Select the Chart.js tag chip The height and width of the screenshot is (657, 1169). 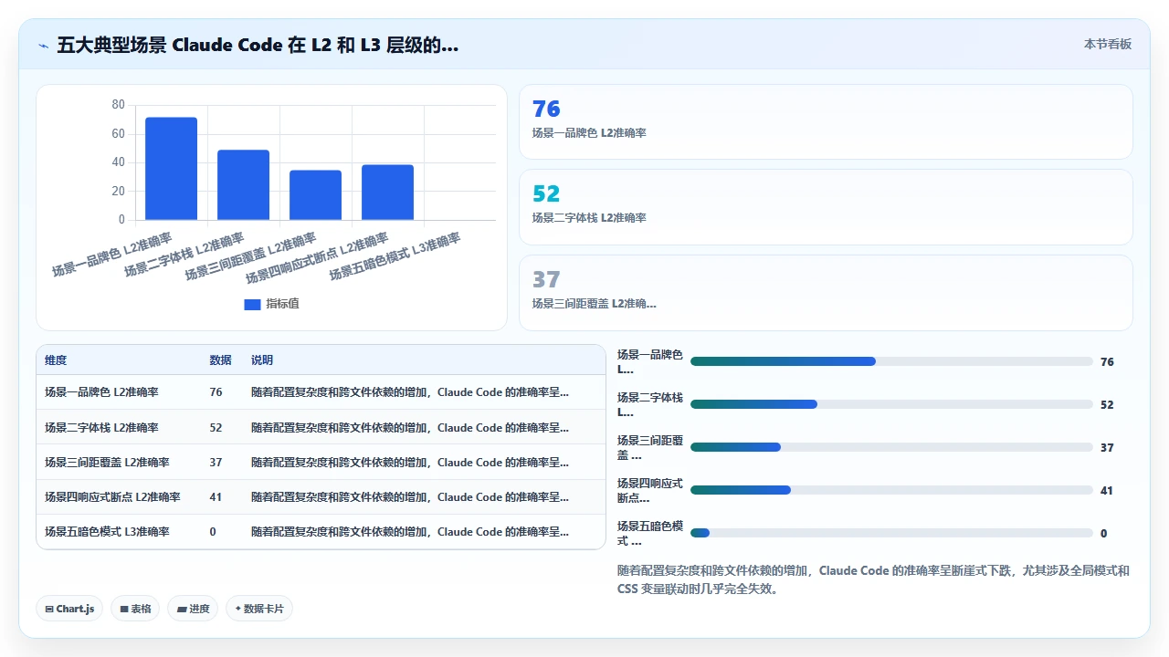69,609
